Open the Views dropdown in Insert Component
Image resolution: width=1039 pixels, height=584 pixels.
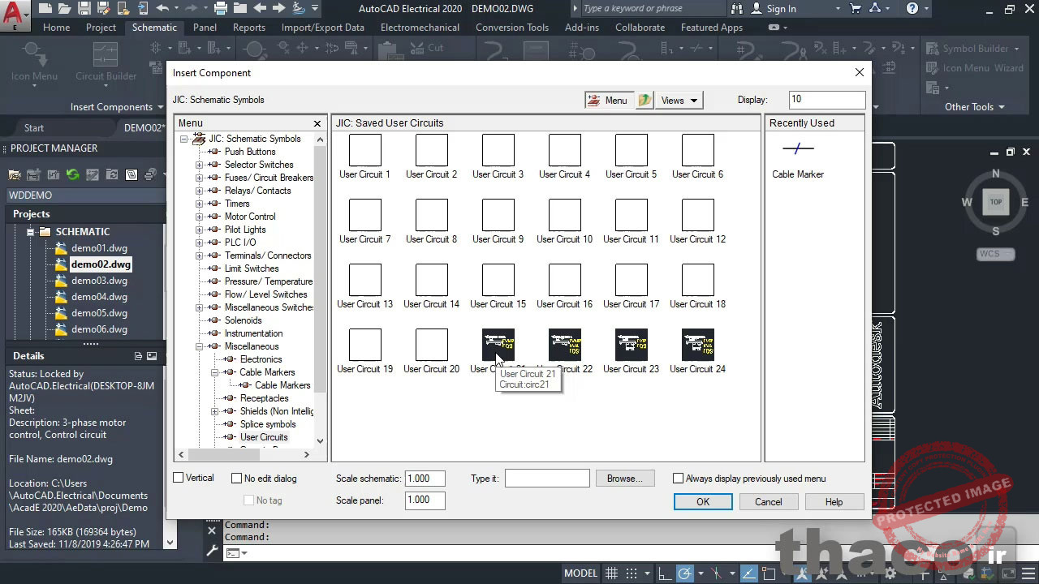tap(679, 100)
